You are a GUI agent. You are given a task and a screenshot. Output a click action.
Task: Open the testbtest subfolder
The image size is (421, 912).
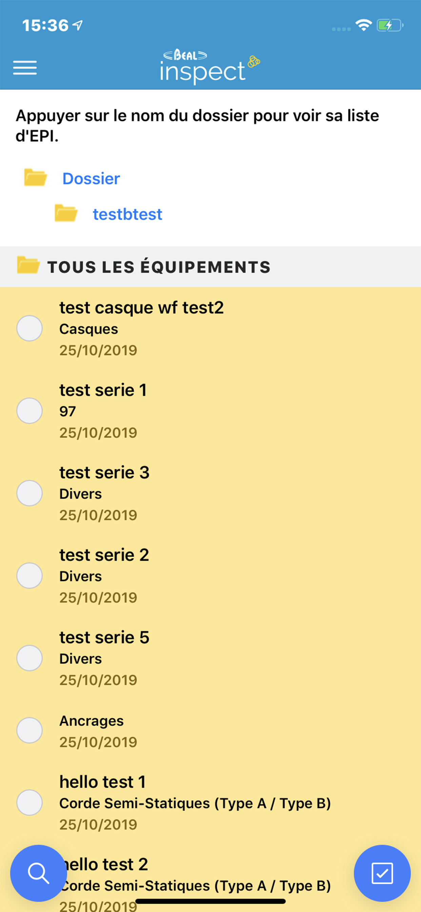127,214
